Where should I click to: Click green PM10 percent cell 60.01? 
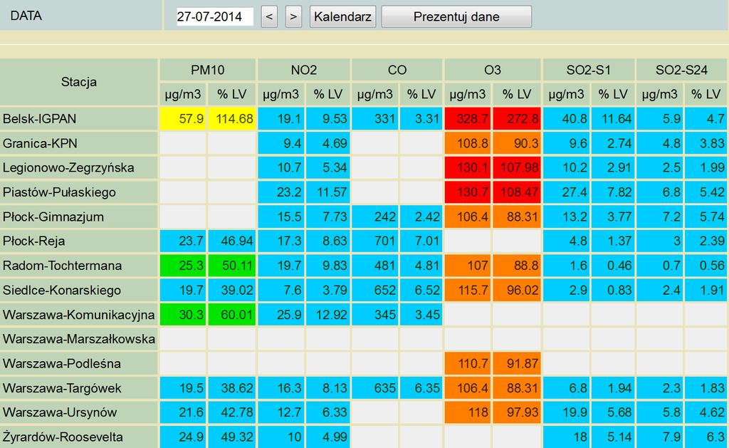(x=231, y=315)
